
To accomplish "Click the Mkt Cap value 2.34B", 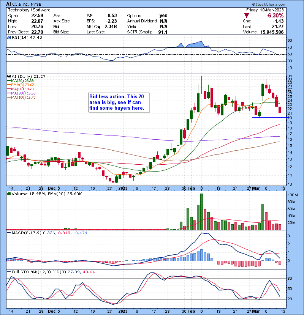I will [x=111, y=27].
